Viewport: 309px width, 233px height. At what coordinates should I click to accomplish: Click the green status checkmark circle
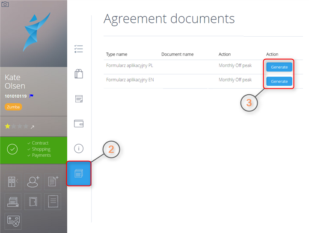12,149
